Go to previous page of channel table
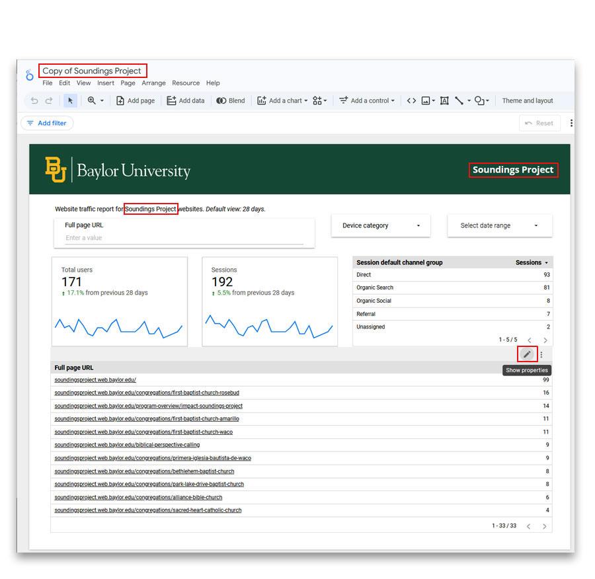The image size is (595, 579). 530,340
